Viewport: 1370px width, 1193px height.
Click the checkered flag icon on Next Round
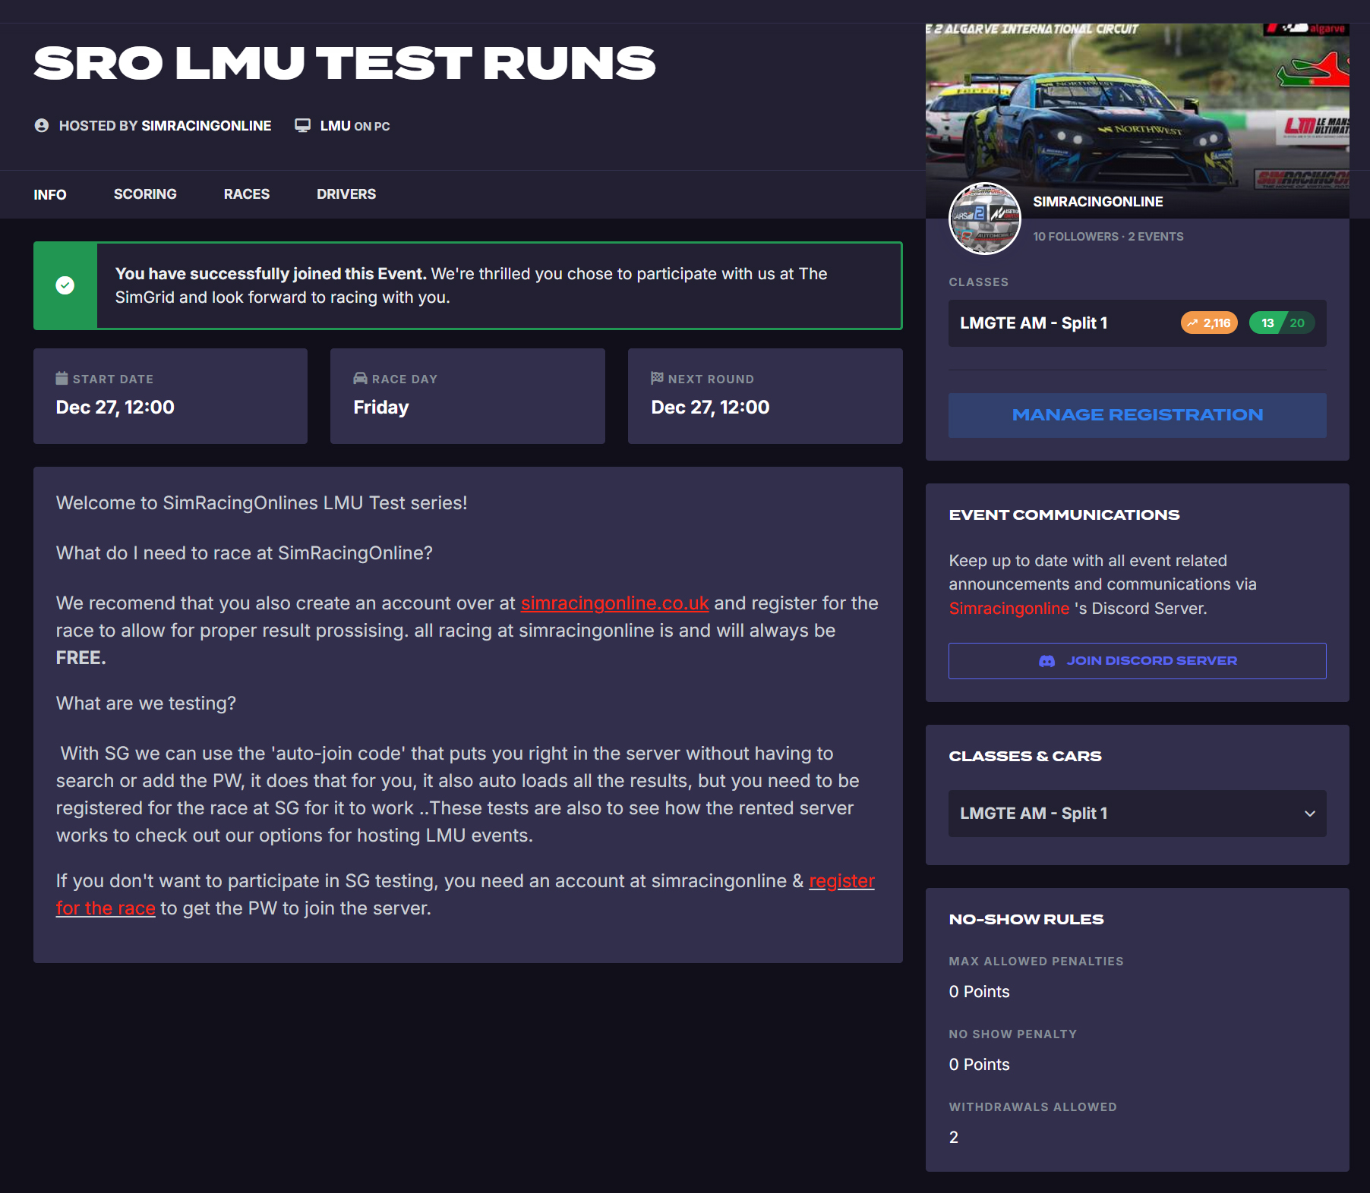(x=657, y=378)
